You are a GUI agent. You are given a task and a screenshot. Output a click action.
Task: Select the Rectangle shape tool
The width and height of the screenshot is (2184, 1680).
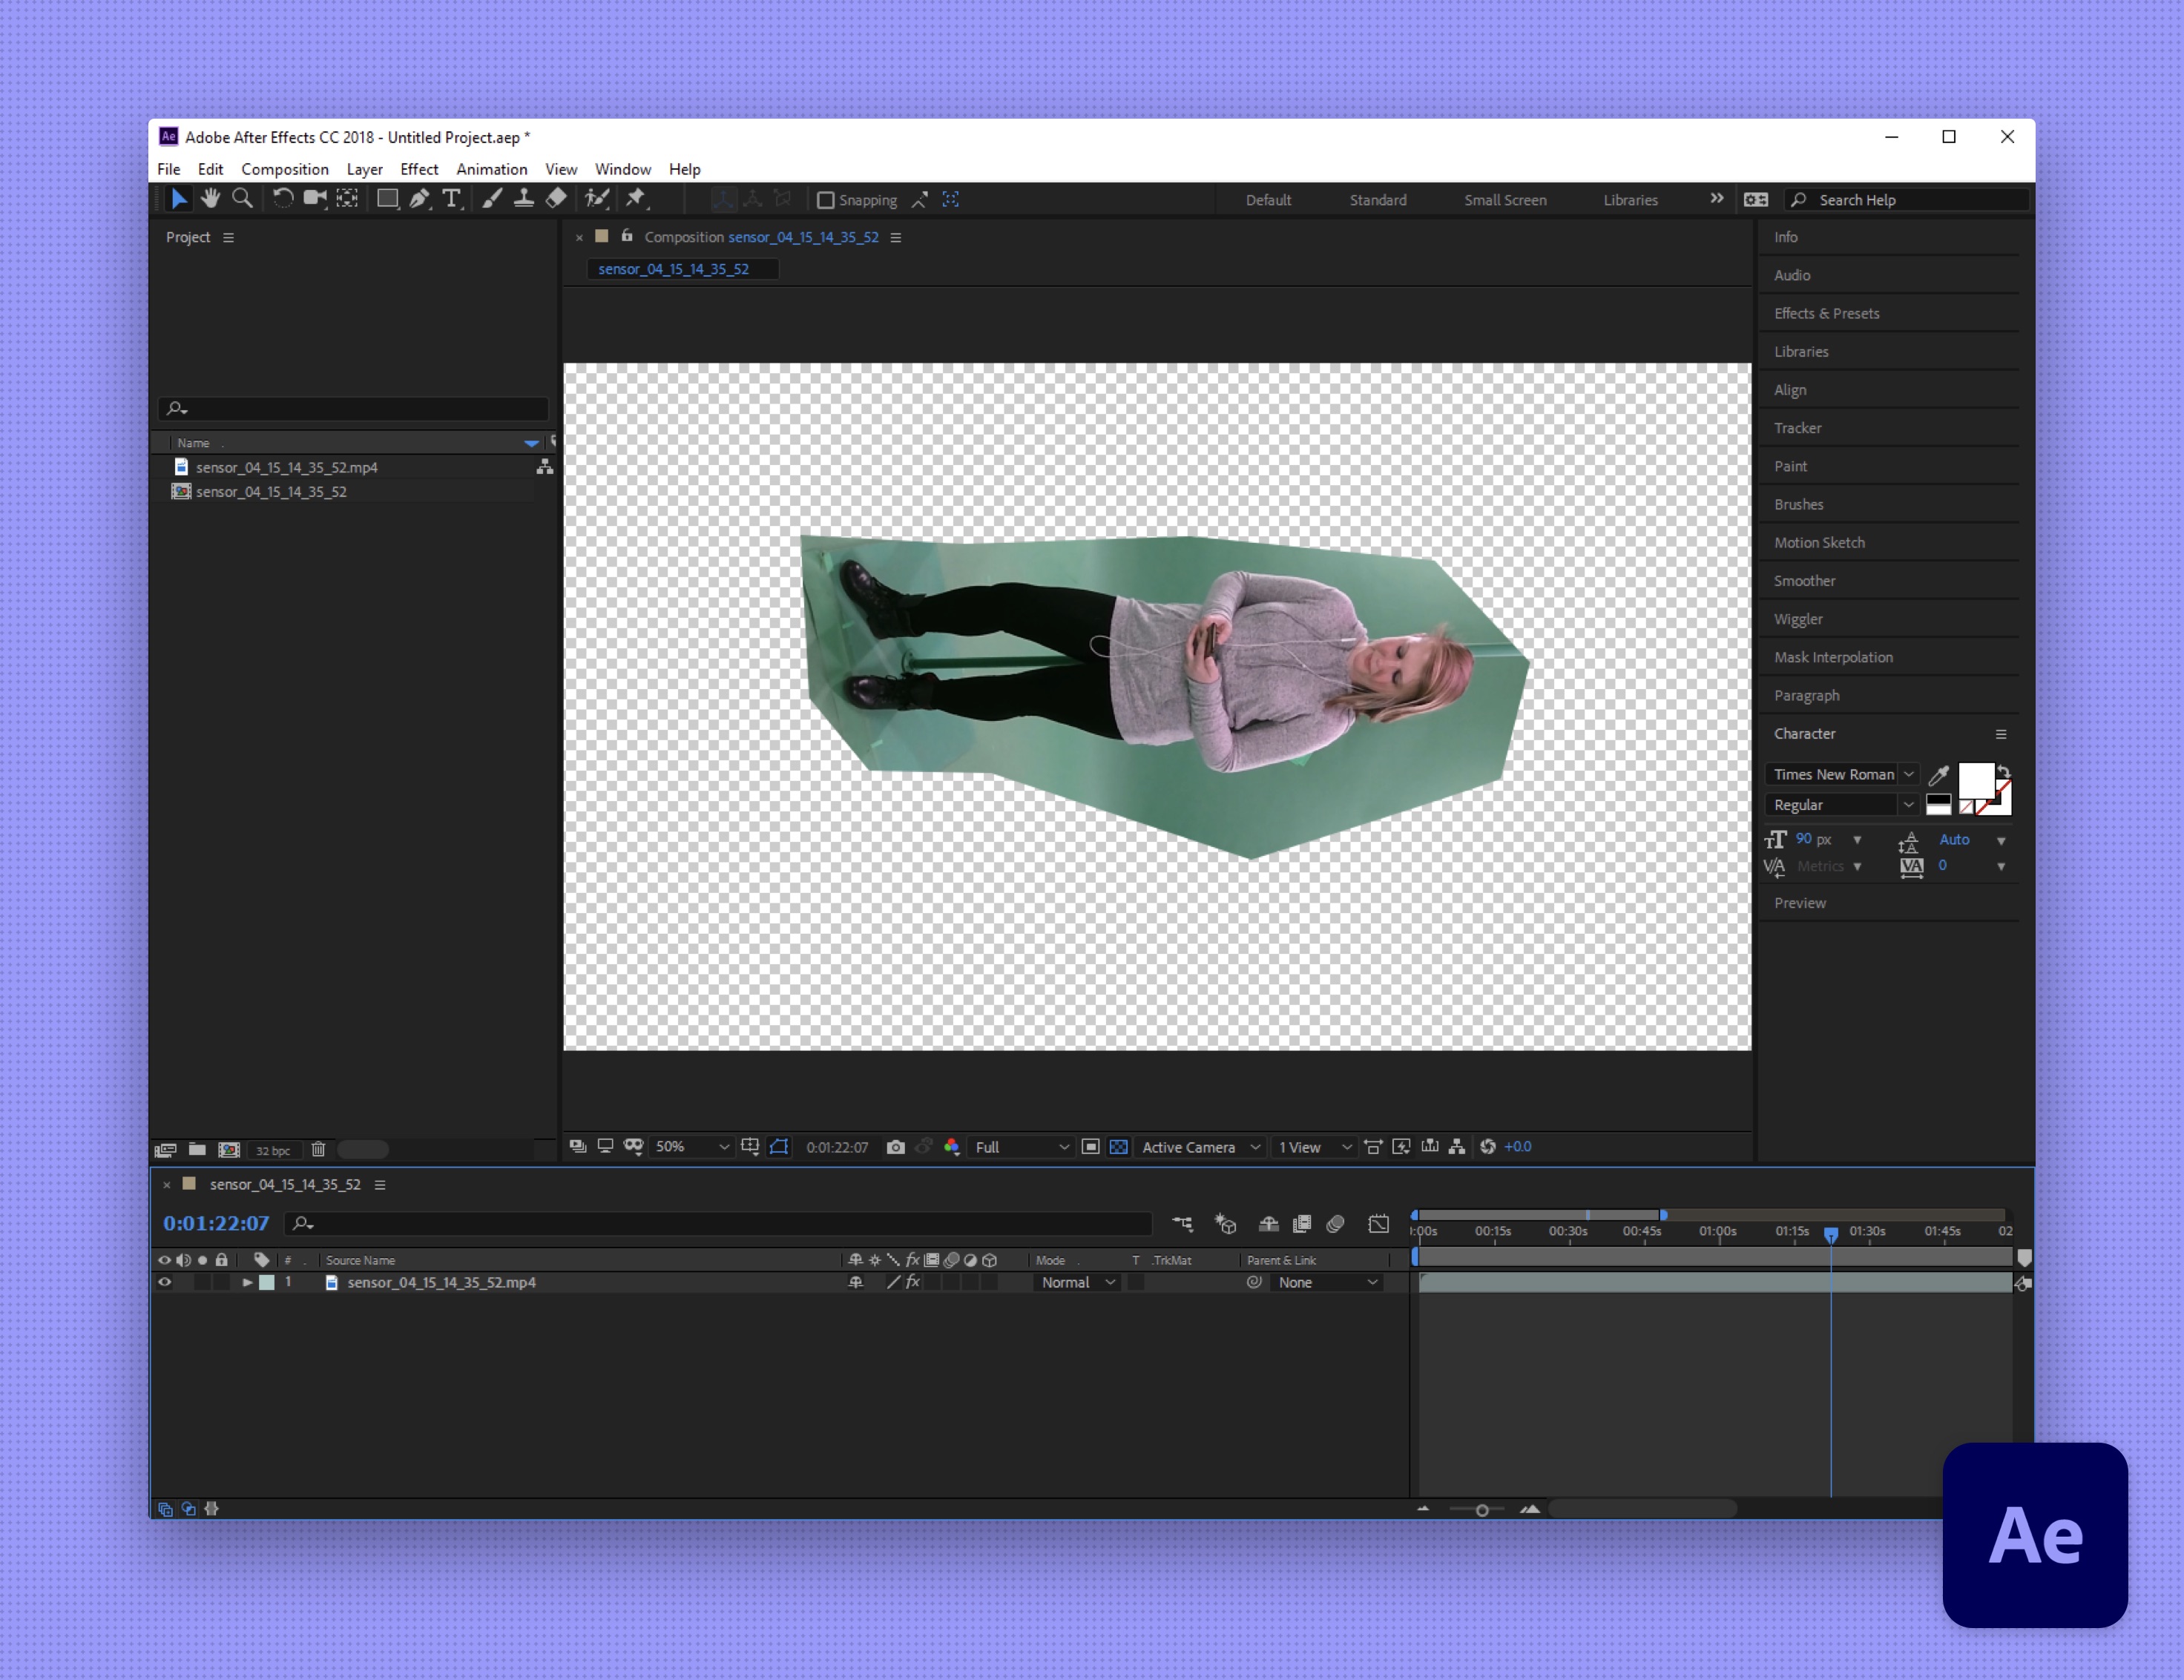click(387, 199)
